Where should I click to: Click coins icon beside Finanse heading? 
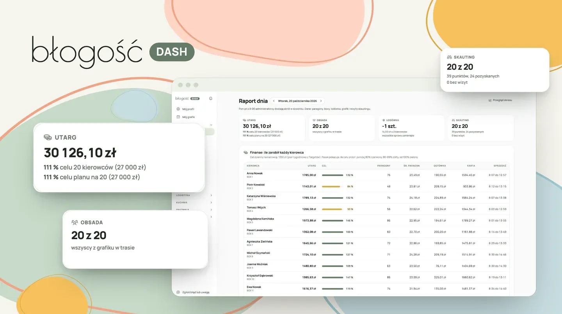point(245,152)
